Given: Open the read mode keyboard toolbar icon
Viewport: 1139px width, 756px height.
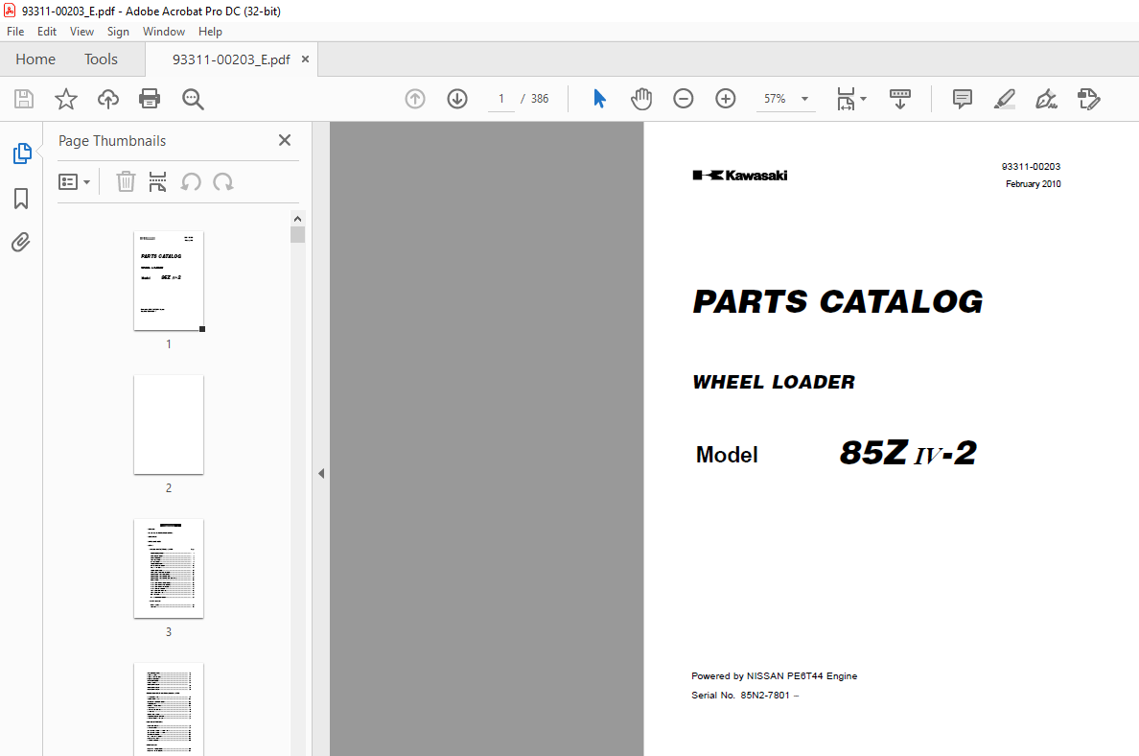Looking at the screenshot, I should [900, 99].
